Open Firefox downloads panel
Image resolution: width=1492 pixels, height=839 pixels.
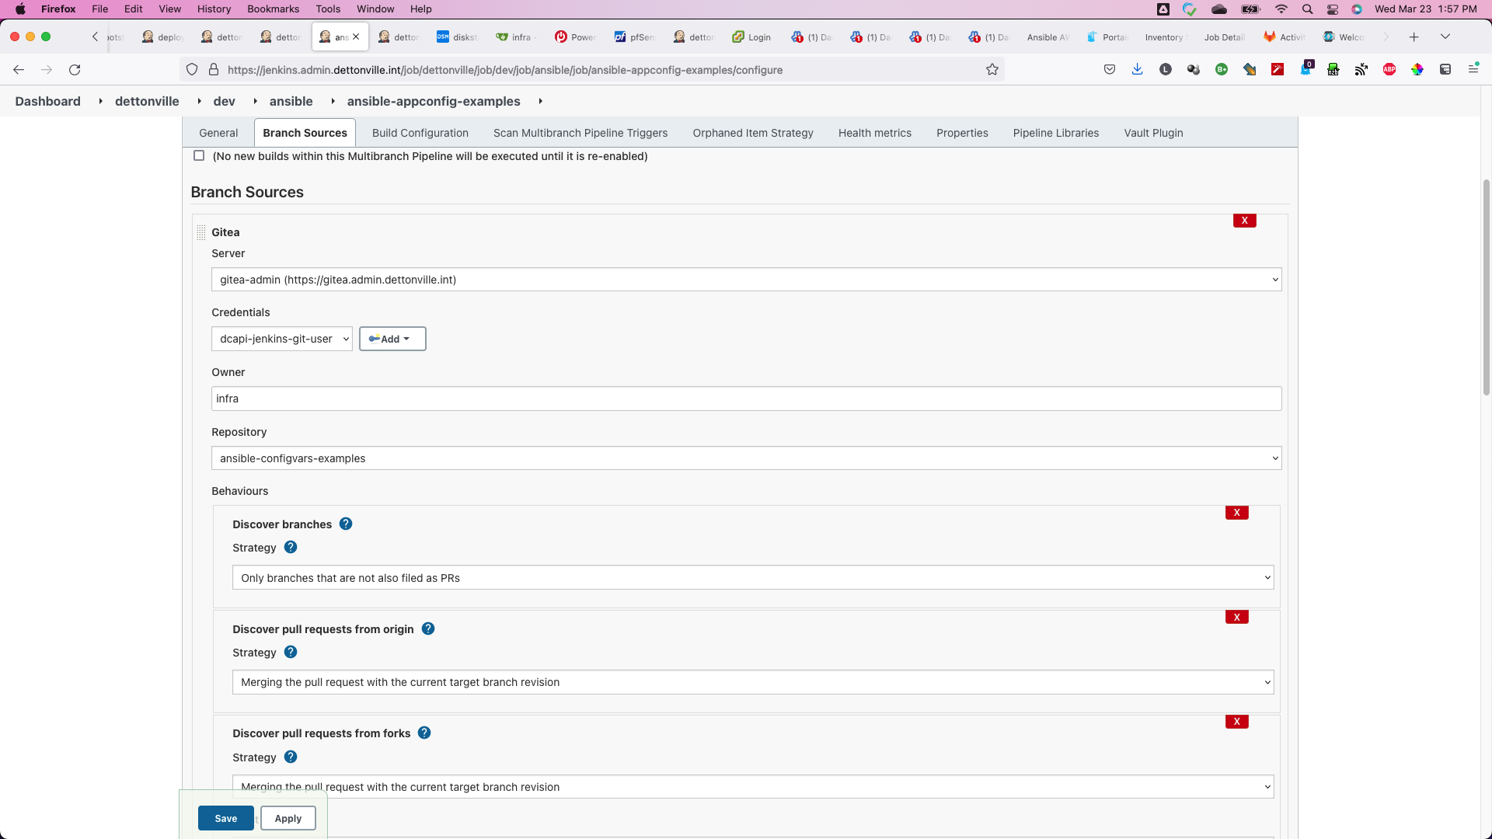[x=1137, y=70]
